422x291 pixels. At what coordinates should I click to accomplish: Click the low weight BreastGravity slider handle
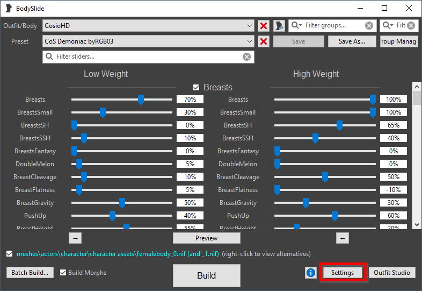point(122,203)
